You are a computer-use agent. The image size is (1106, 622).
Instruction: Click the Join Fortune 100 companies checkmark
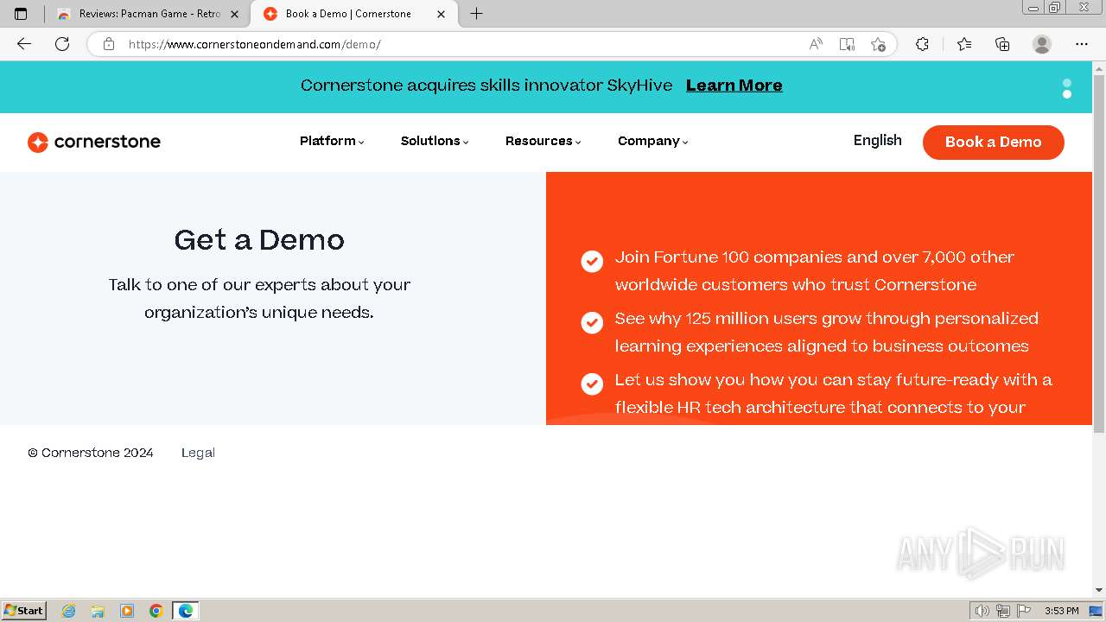[592, 261]
